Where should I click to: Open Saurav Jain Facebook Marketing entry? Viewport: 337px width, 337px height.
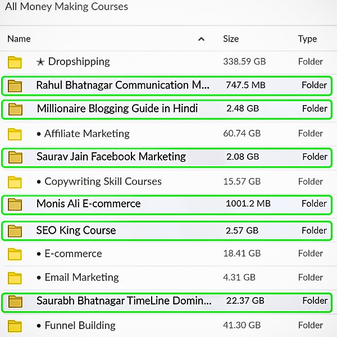click(111, 157)
